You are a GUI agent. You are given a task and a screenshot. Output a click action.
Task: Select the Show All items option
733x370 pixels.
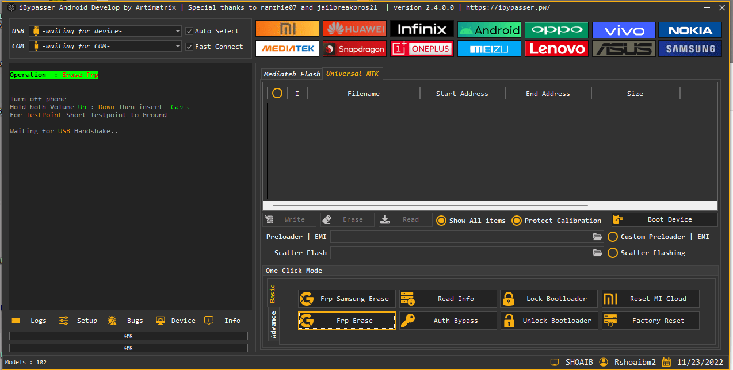point(441,220)
